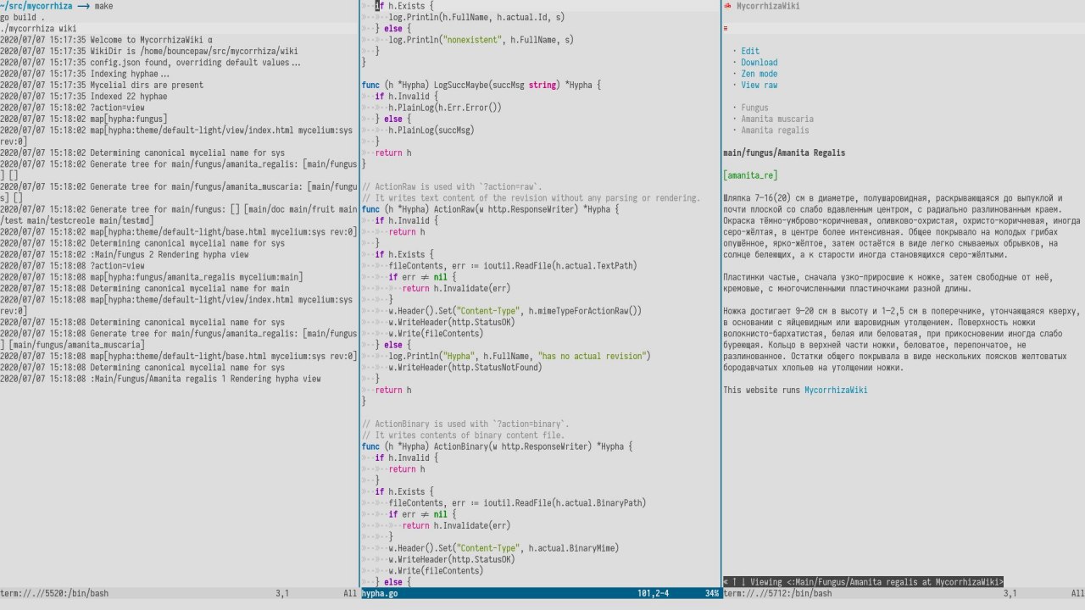Screen dimensions: 1085x610
Task: Click the h.mimeTypeForActionRaw() code line
Action: tap(515, 311)
